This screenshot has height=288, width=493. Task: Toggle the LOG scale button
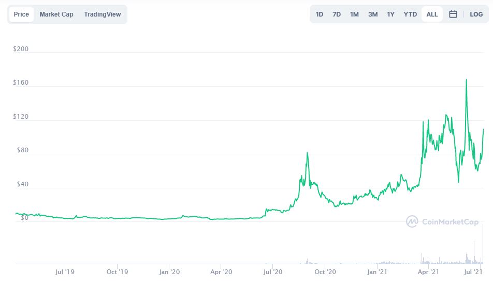tap(476, 14)
